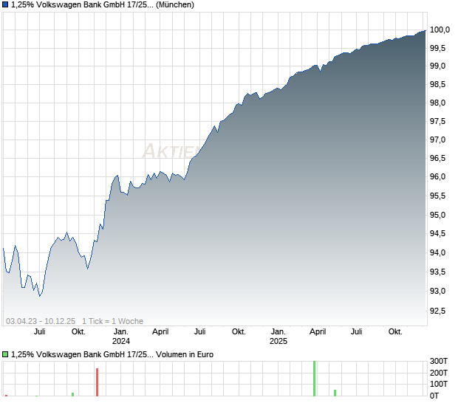Click the blue legend square for Volkswagen Bank chart

pos(5,4)
